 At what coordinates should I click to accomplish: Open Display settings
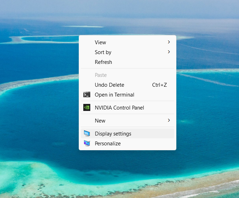(113, 134)
